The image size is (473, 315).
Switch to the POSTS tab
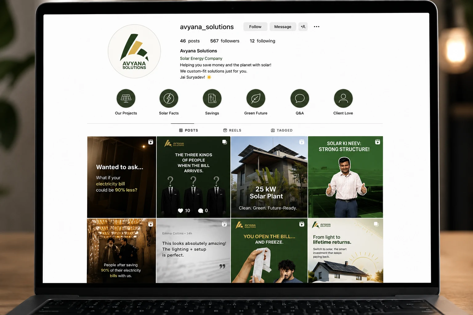tap(188, 130)
